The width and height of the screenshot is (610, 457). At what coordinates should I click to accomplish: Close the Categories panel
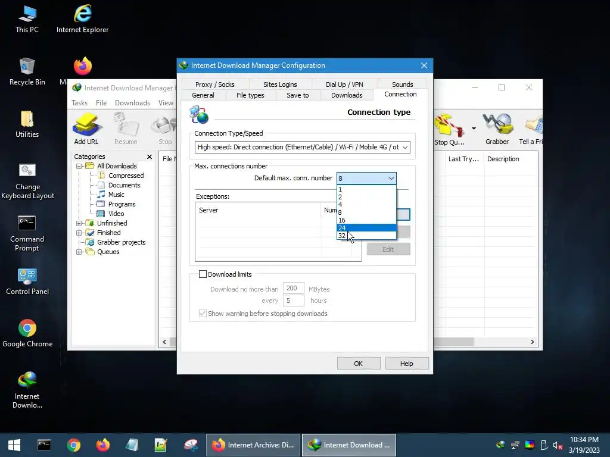(150, 156)
